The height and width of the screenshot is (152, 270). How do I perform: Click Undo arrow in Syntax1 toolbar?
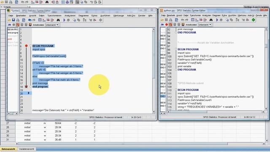[30, 20]
